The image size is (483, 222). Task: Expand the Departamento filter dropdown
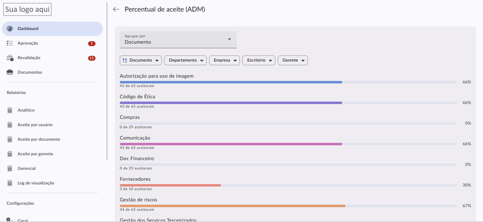tap(185, 60)
